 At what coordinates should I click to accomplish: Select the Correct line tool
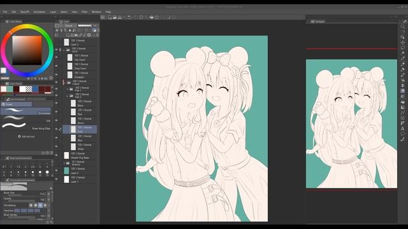[402, 139]
